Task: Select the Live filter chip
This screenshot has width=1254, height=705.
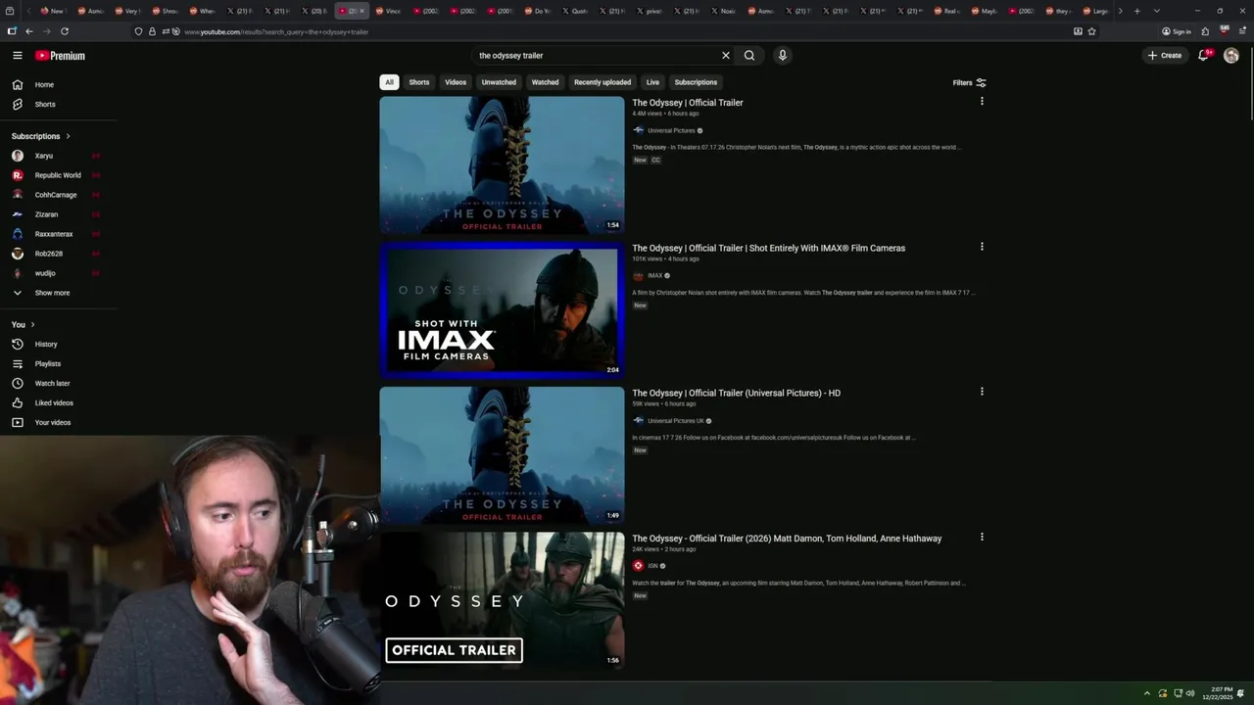Action: pos(652,82)
